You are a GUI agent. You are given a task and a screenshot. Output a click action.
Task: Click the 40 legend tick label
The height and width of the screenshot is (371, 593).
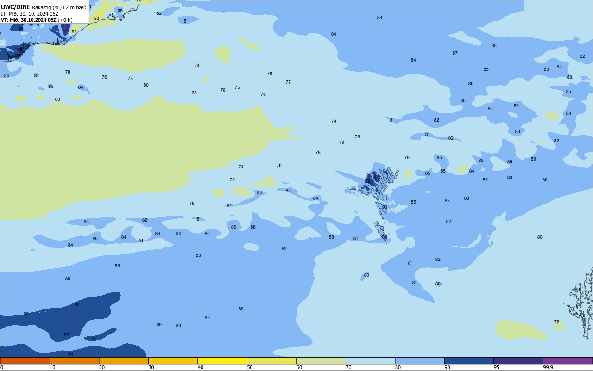[201, 367]
